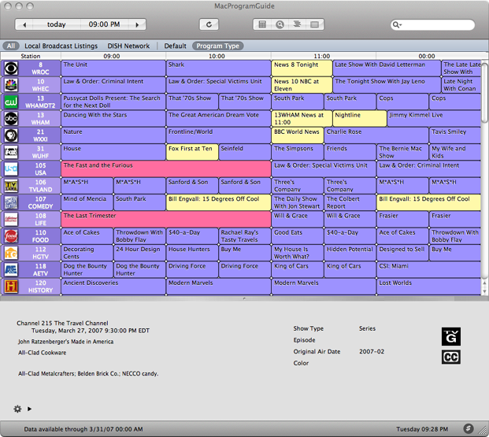Select The Fast and the Furious movie

pyautogui.click(x=166, y=169)
